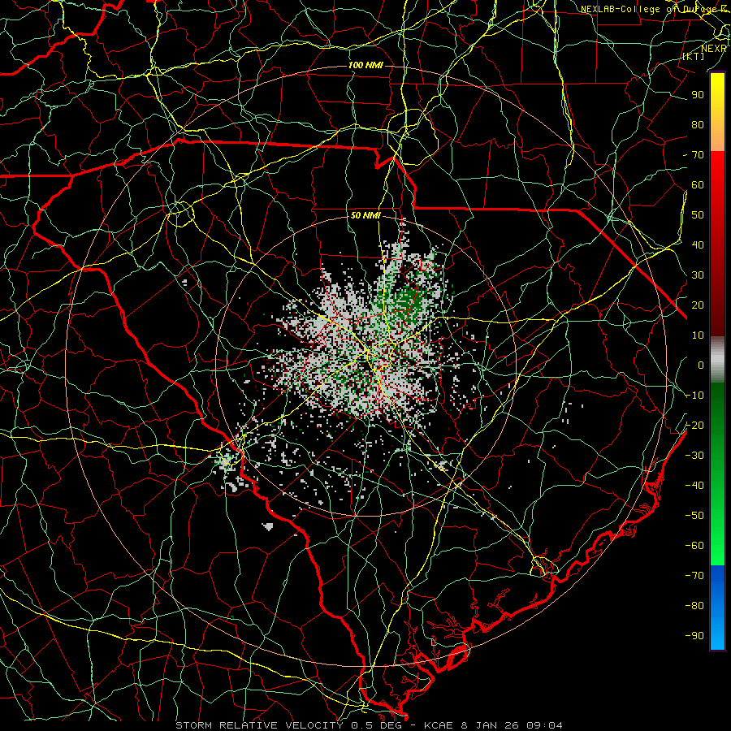
Task: Pick the light blue bottom segment of color bar
Action: 717,633
